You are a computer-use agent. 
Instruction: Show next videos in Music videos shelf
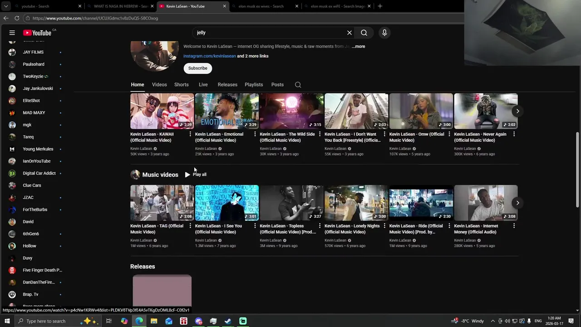pyautogui.click(x=517, y=203)
